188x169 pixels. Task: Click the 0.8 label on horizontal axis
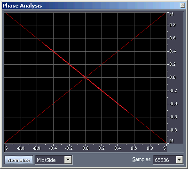point(150,148)
